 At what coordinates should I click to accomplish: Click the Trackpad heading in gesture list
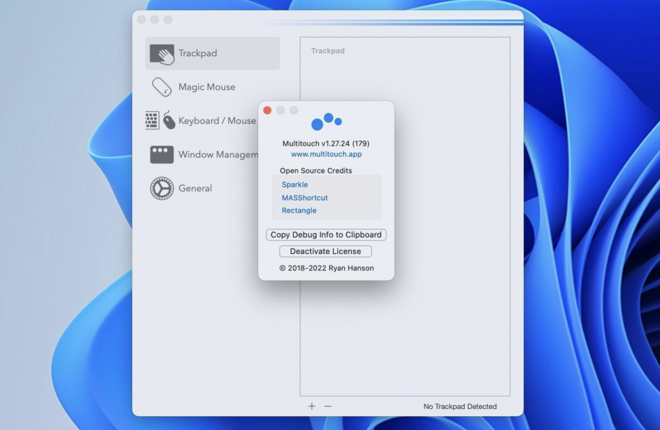(327, 51)
